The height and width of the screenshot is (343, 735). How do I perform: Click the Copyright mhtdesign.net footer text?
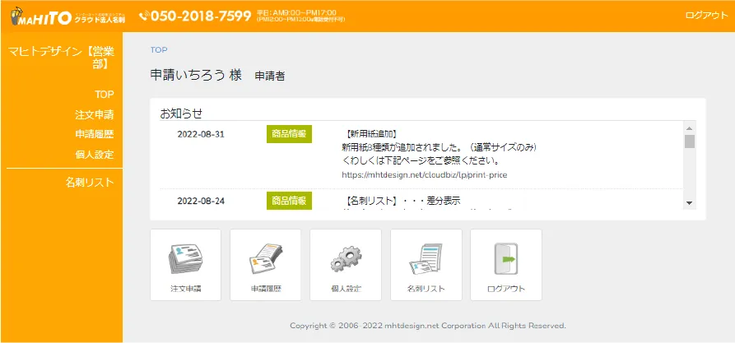428,325
